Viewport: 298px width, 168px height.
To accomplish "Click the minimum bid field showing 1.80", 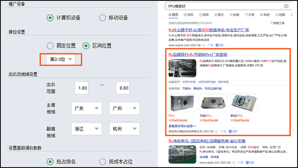I will coord(81,88).
